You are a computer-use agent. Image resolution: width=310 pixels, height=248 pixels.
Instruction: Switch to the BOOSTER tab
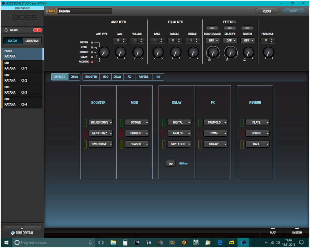click(x=91, y=77)
